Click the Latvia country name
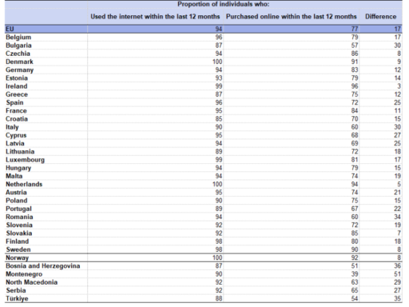This screenshot has height=307, width=409. click(x=15, y=143)
